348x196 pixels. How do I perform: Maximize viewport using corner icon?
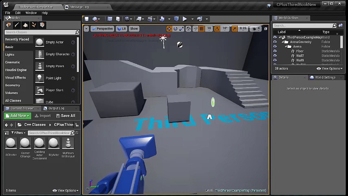point(266,29)
